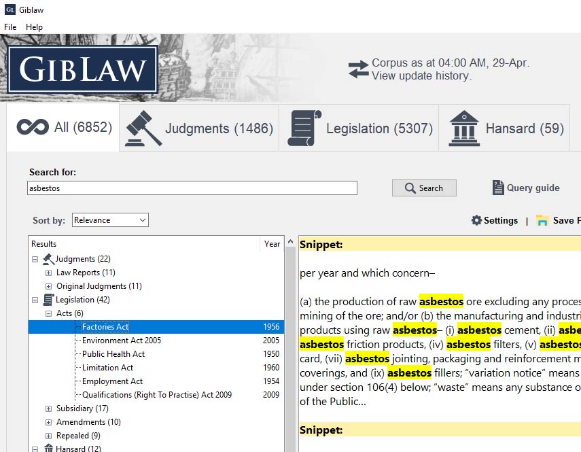
Task: Click the corpus update arrows icon
Action: [358, 69]
